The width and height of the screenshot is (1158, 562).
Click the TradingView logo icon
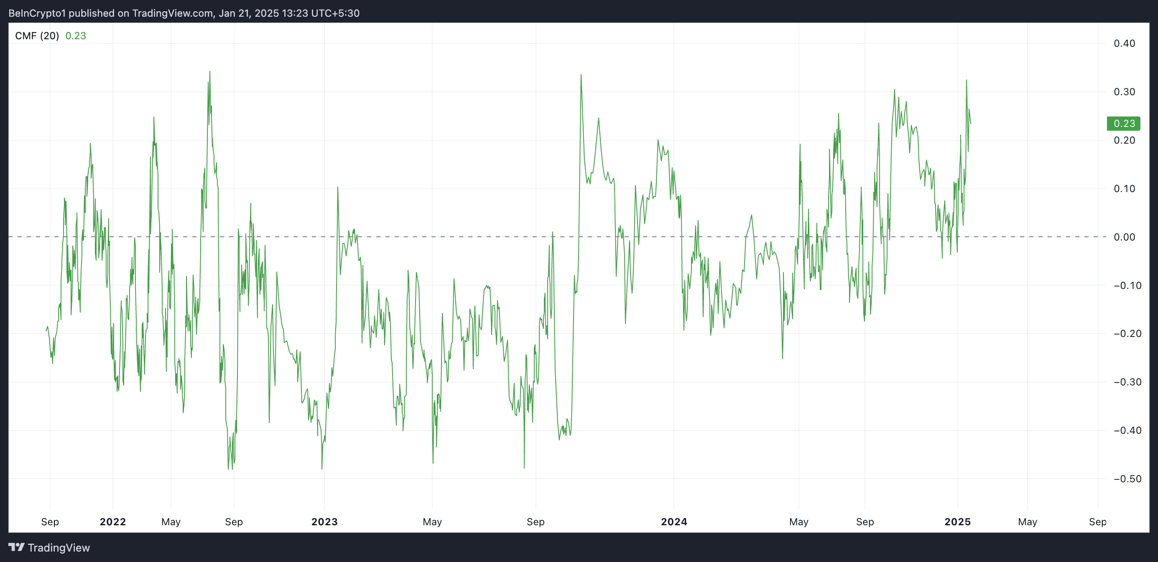pos(17,547)
